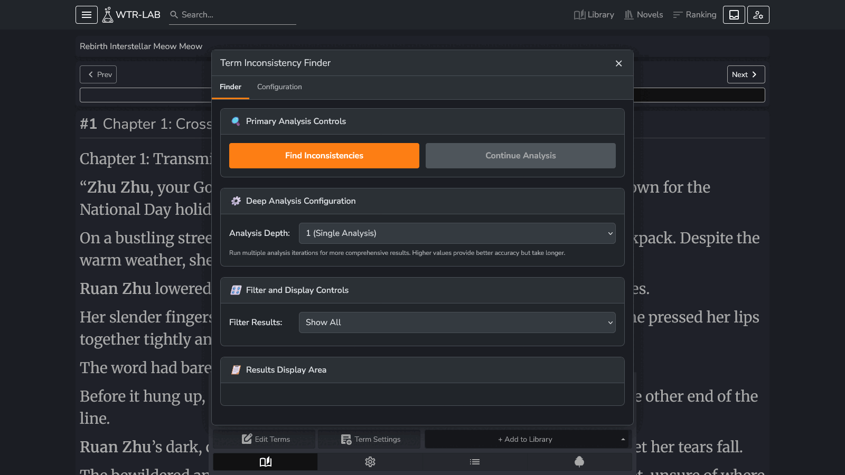Switch to the Configuration tab
The height and width of the screenshot is (475, 845).
(279, 87)
